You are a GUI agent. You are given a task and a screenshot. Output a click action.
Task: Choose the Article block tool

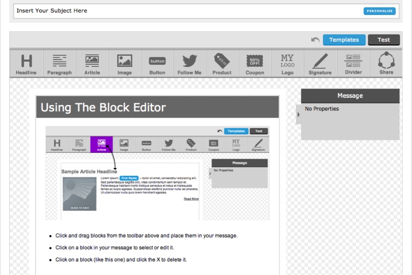(x=92, y=64)
